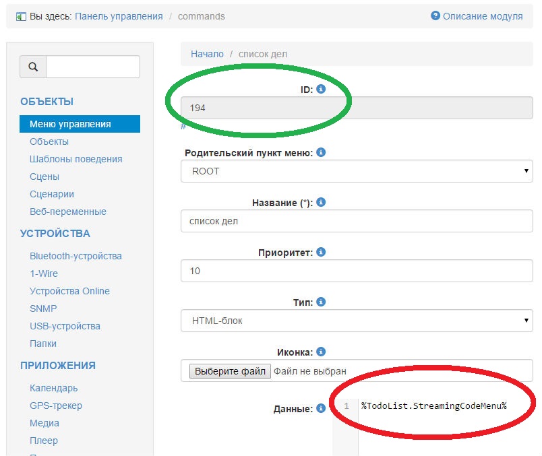Click the search magnifier icon
The width and height of the screenshot is (542, 456).
pyautogui.click(x=33, y=67)
